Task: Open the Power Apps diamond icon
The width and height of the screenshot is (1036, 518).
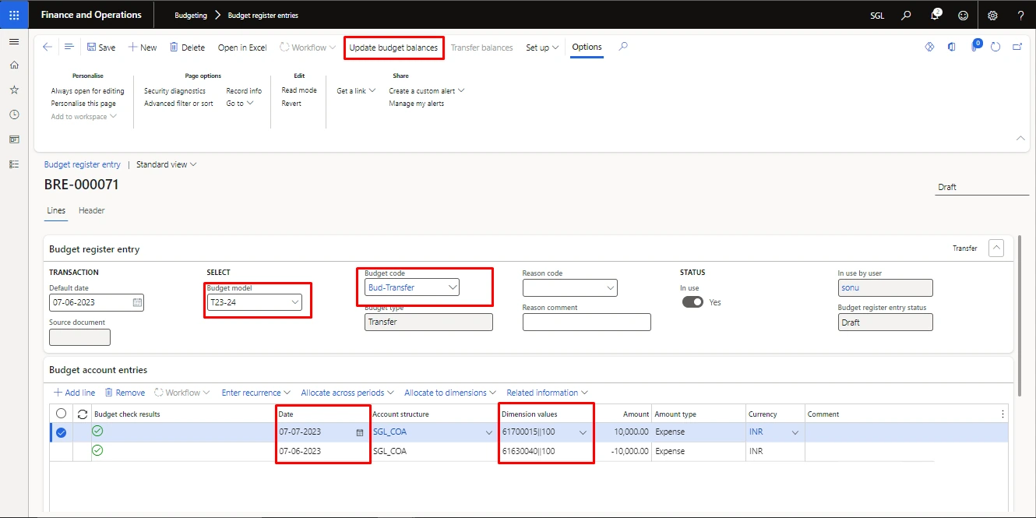Action: click(x=929, y=47)
